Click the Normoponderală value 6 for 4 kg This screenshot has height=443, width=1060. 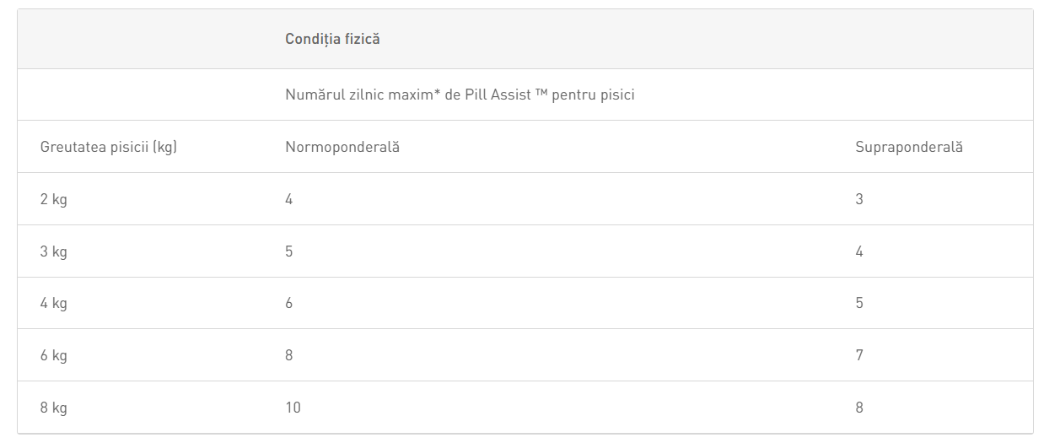pos(289,303)
